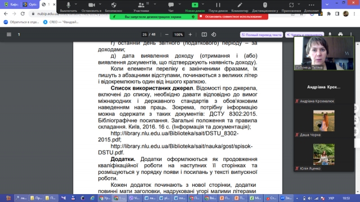Click Читать и спрашивать button
Screen dimensions: 360x202
point(305,35)
